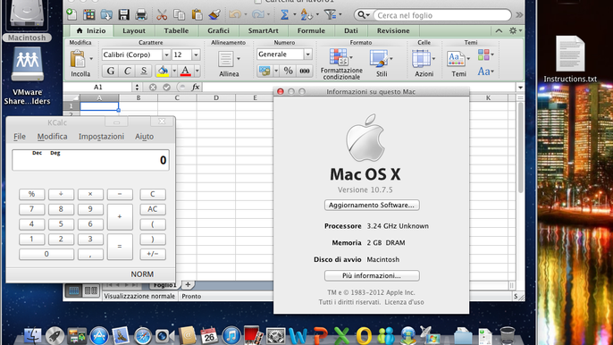Click the Azioni cells icon
This screenshot has height=345, width=613.
click(x=421, y=60)
